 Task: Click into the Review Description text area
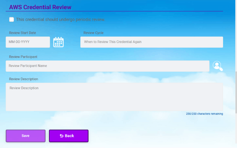tap(114, 97)
